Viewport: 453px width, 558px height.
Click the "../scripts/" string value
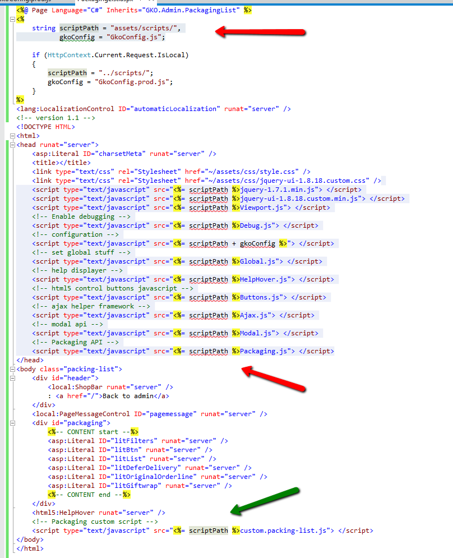point(124,73)
